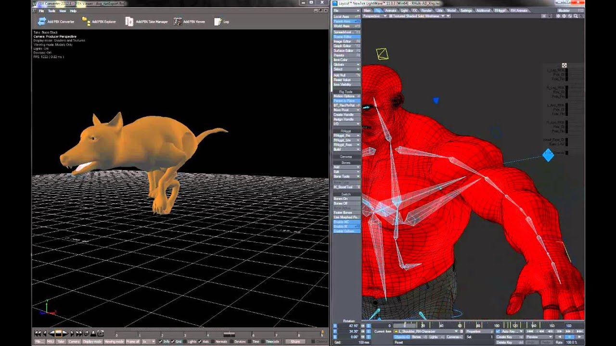Open the Perspective view type dropdown

374,16
